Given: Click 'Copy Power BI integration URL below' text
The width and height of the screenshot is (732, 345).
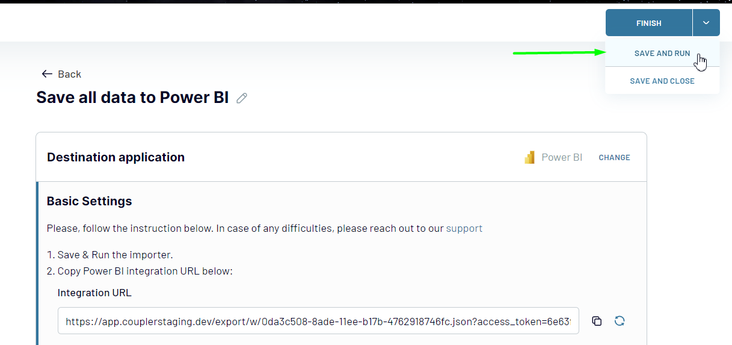Looking at the screenshot, I should point(144,271).
